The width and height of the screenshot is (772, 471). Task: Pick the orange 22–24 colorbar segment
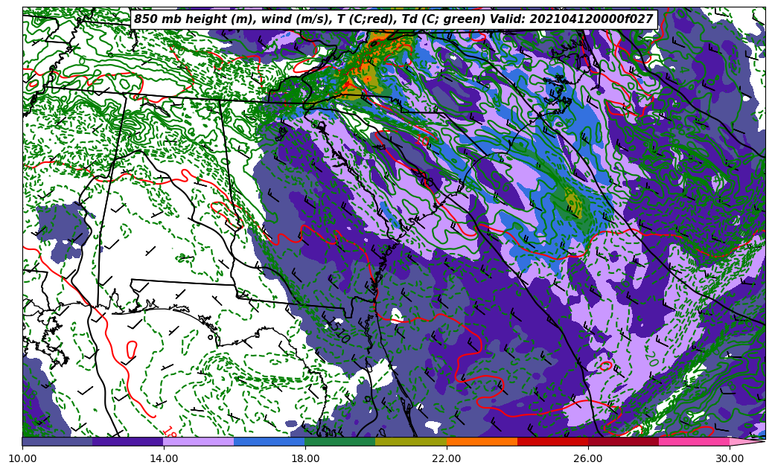pos(482,441)
